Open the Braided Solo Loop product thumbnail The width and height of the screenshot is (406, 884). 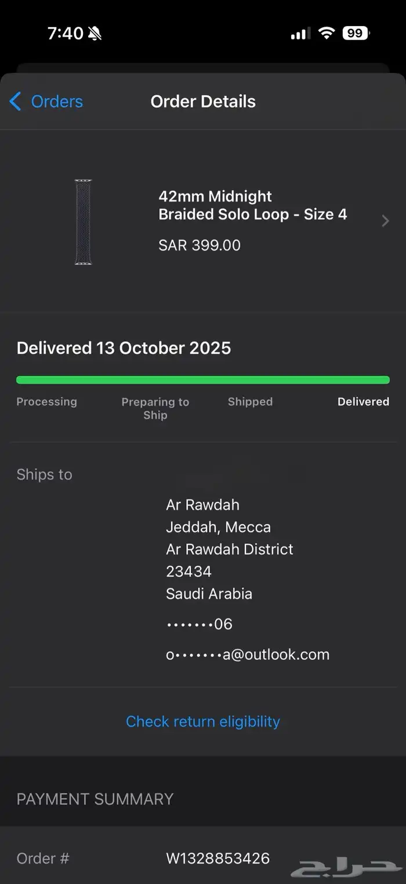point(83,222)
